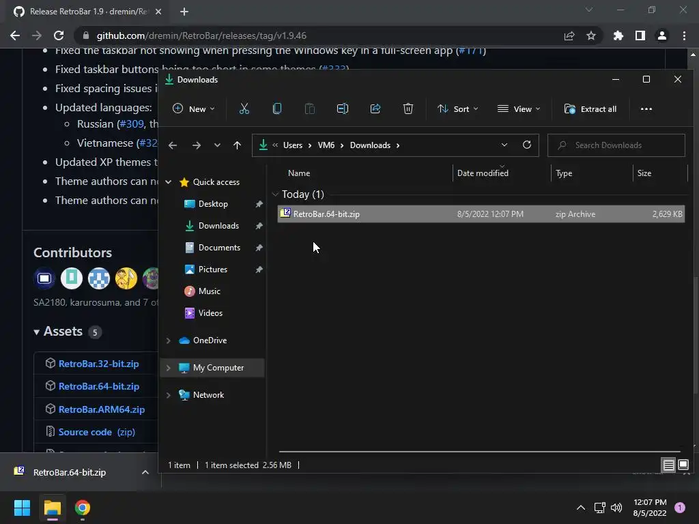
Task: Select Music in navigation pane
Action: pyautogui.click(x=209, y=291)
